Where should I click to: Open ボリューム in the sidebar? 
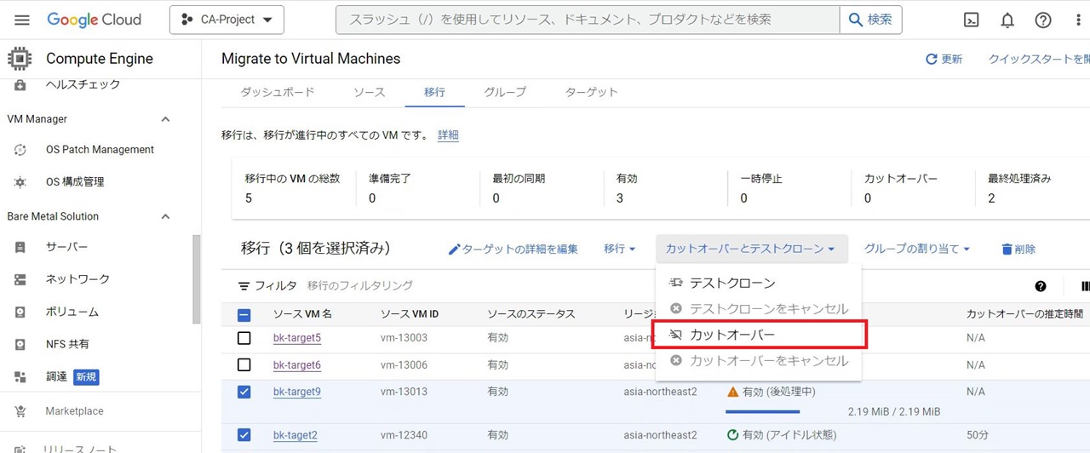pyautogui.click(x=72, y=312)
